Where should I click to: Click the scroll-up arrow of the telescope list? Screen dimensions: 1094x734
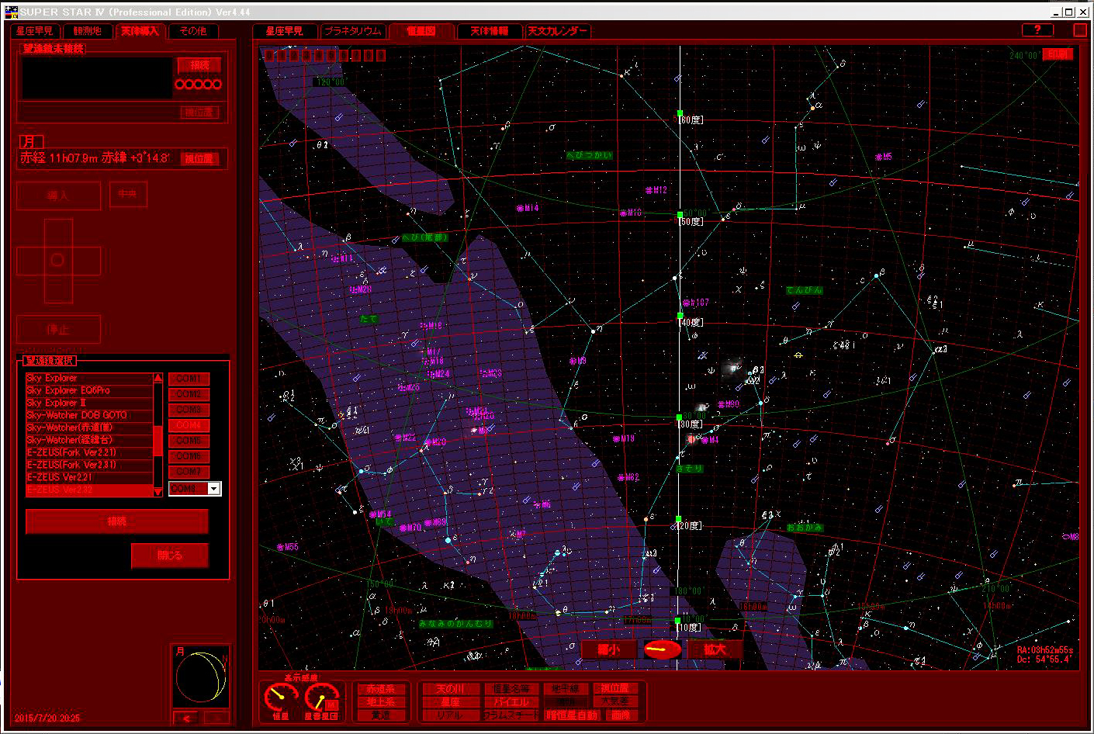(x=158, y=378)
